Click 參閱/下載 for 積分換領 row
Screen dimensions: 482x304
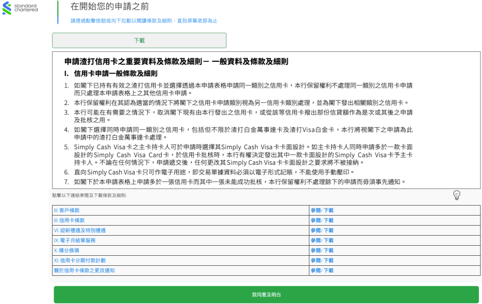pyautogui.click(x=322, y=250)
